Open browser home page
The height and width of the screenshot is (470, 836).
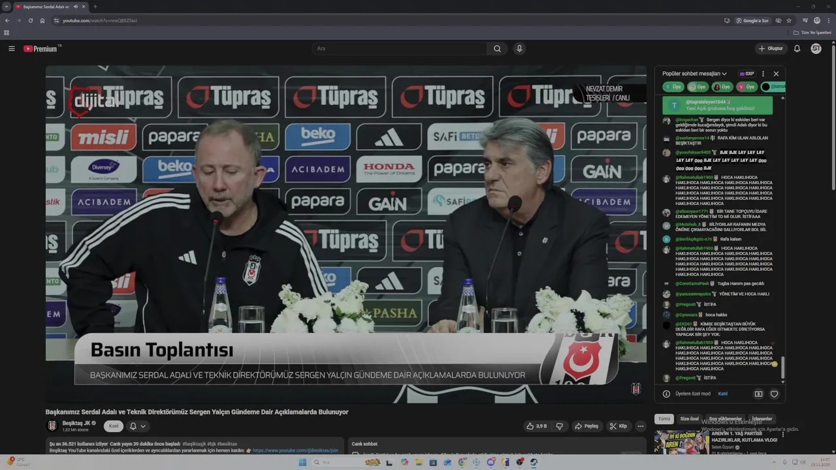pyautogui.click(x=42, y=20)
